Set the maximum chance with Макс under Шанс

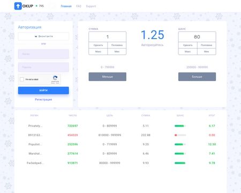pyautogui.click(x=188, y=51)
